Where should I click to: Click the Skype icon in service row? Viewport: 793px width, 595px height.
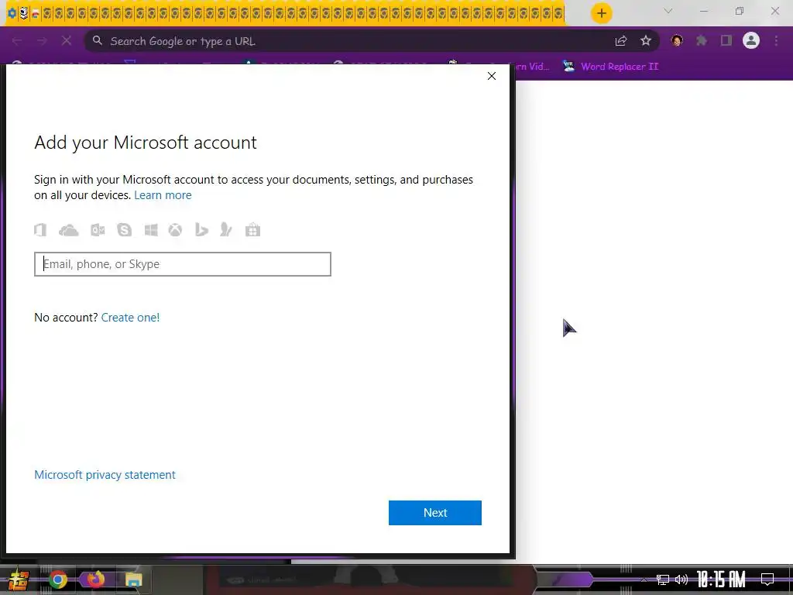point(125,230)
